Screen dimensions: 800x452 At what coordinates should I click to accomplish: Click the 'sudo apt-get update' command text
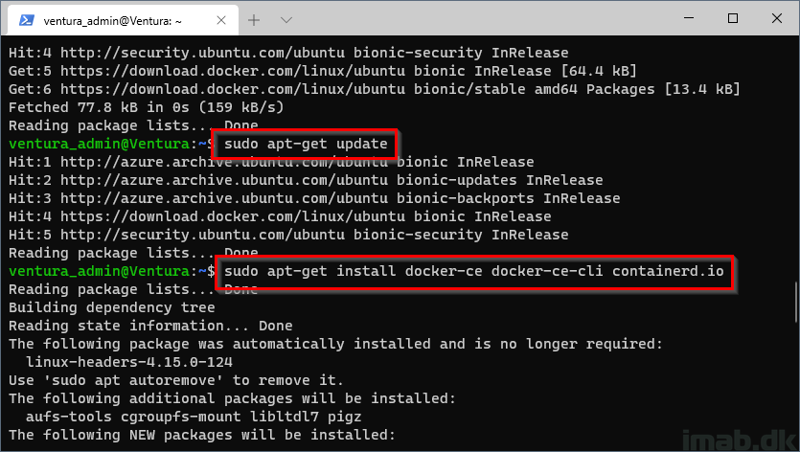point(306,144)
